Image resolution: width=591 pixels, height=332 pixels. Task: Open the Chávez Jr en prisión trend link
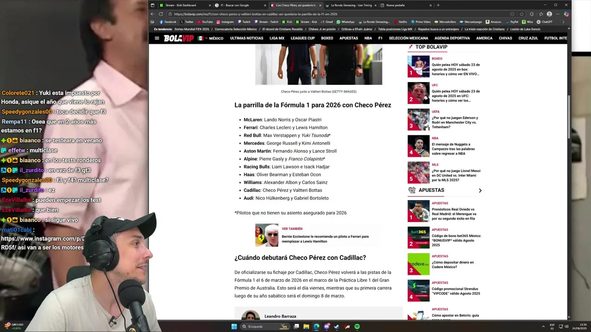pos(322,29)
